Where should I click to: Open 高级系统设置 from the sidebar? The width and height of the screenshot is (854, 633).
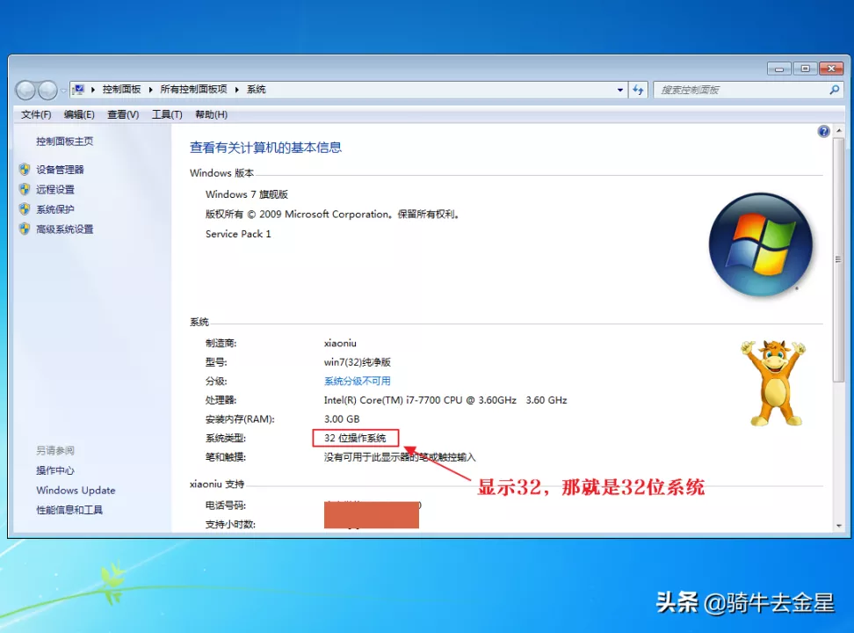click(x=64, y=229)
